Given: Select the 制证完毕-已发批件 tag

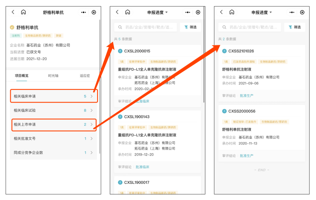Looking at the screenshot, I should tap(245, 122).
